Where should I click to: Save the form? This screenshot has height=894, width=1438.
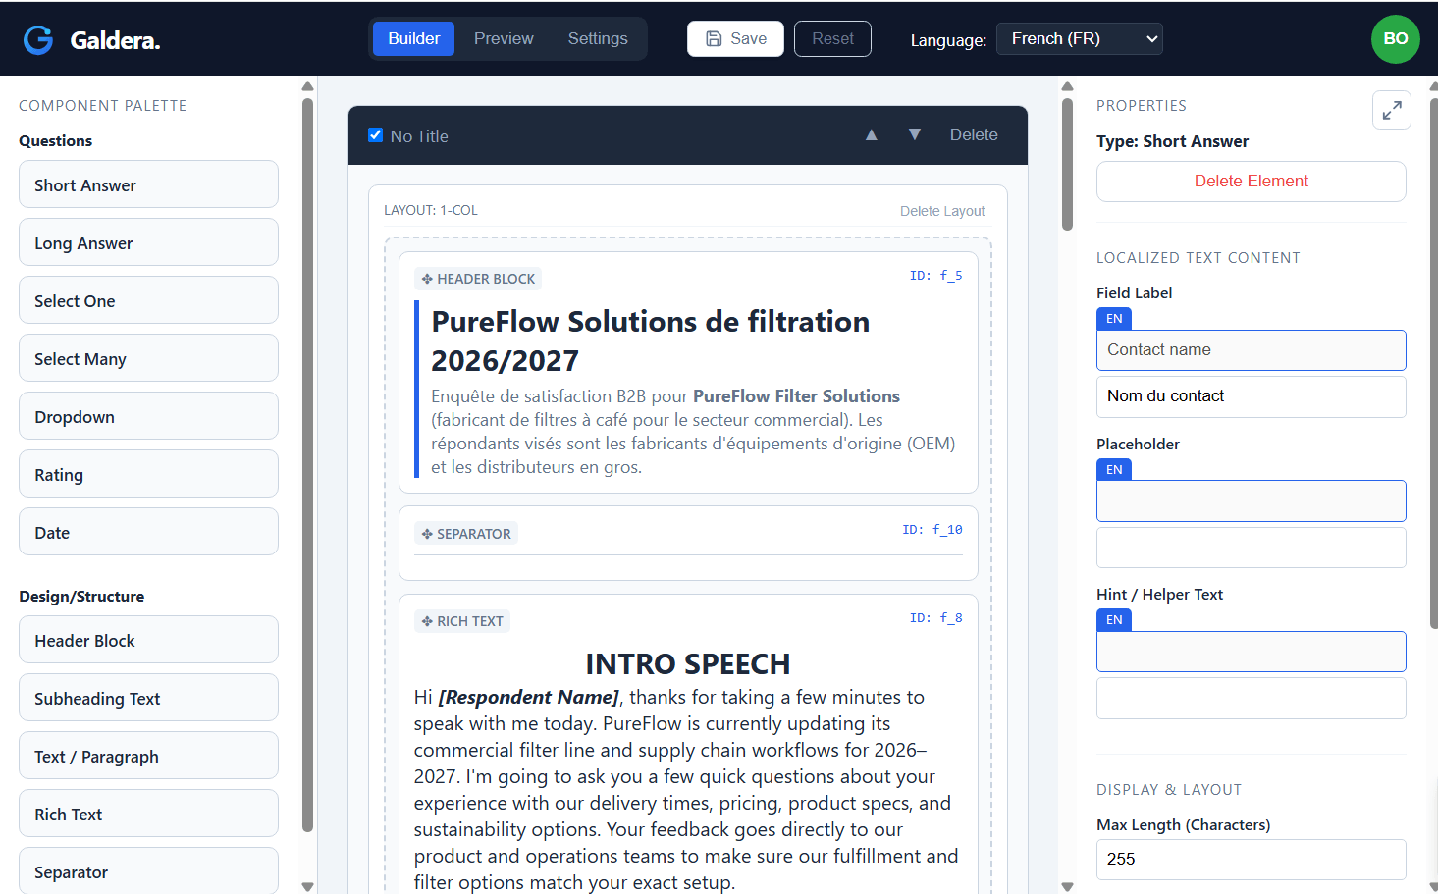click(x=735, y=39)
